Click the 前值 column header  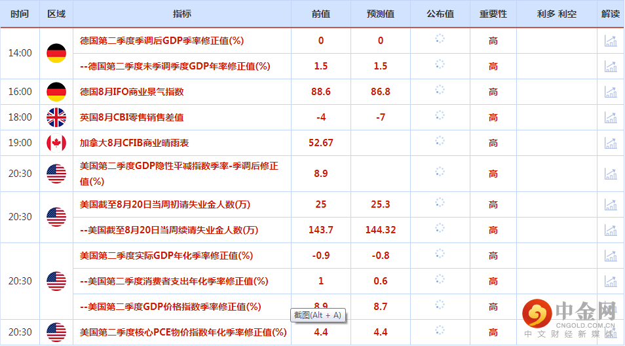point(321,14)
